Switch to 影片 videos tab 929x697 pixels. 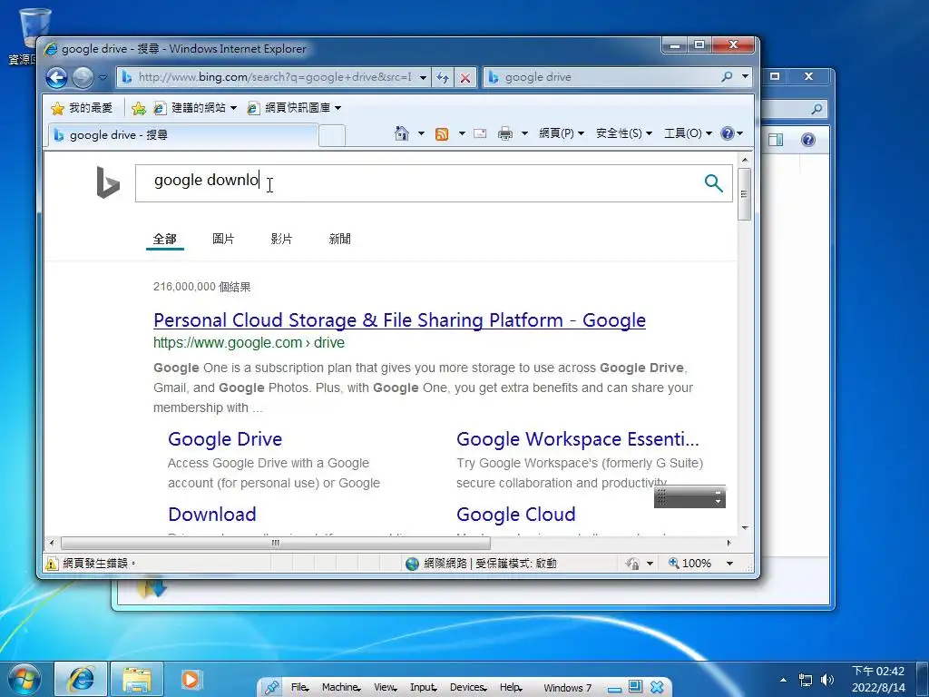tap(281, 239)
